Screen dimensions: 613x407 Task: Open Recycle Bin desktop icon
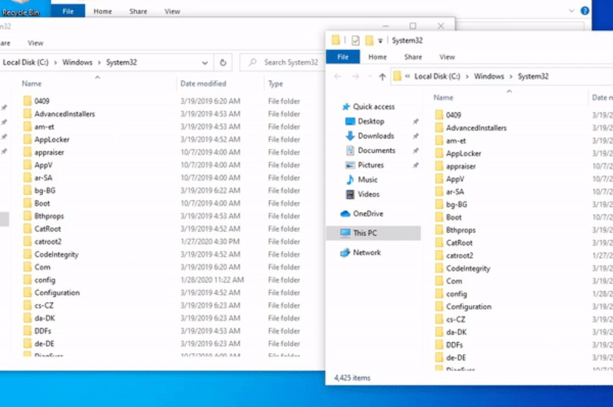coord(20,9)
